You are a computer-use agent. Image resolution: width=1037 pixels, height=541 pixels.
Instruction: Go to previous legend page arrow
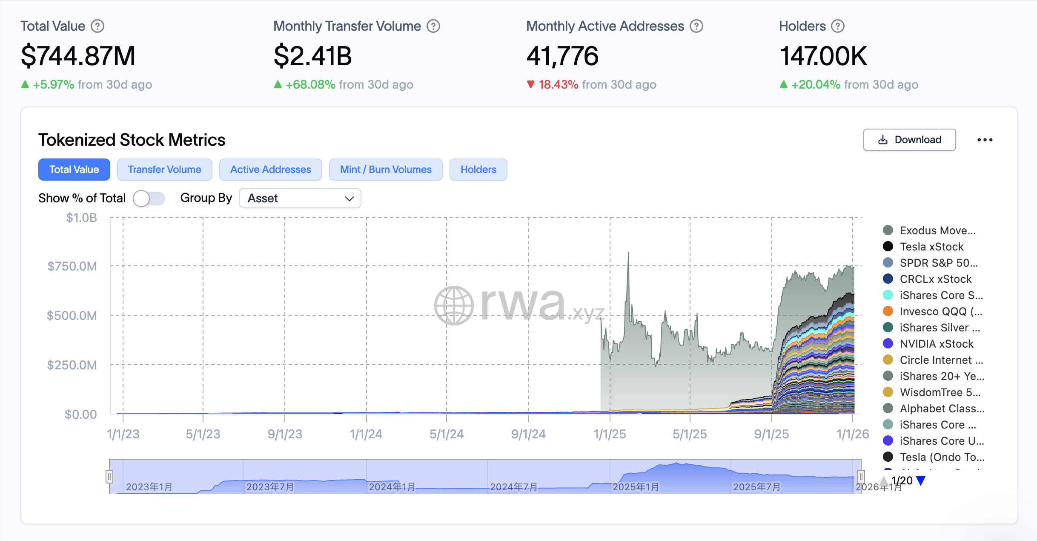coord(884,481)
